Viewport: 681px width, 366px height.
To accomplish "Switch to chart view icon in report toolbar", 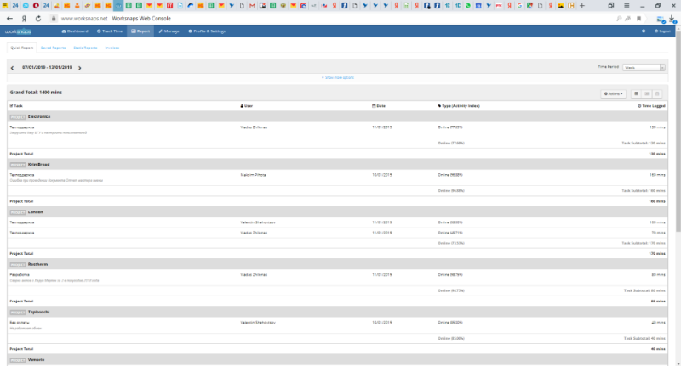I will click(x=647, y=93).
